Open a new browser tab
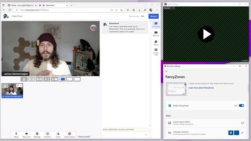Screen dimensions: 251x141 (71, 5)
